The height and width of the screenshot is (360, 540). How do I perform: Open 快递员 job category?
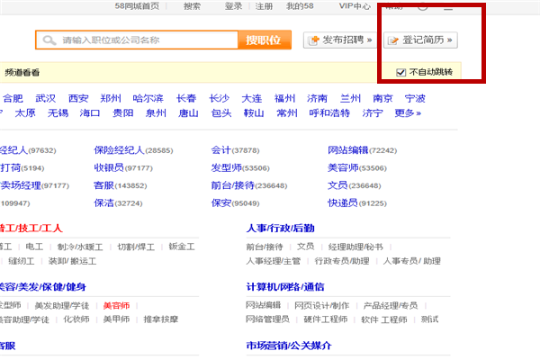point(343,202)
